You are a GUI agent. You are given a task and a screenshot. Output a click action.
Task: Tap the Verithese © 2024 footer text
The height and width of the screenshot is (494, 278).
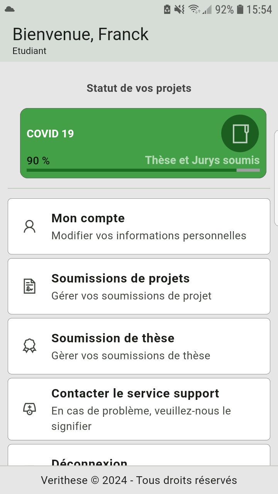tap(139, 480)
